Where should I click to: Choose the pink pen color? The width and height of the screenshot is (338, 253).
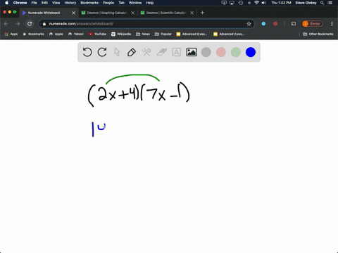pyautogui.click(x=221, y=52)
